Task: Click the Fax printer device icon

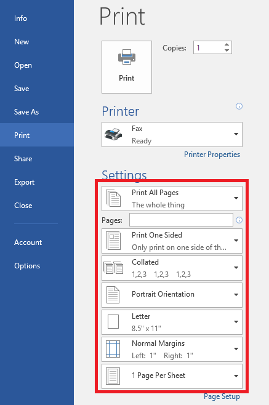Action: pos(113,134)
